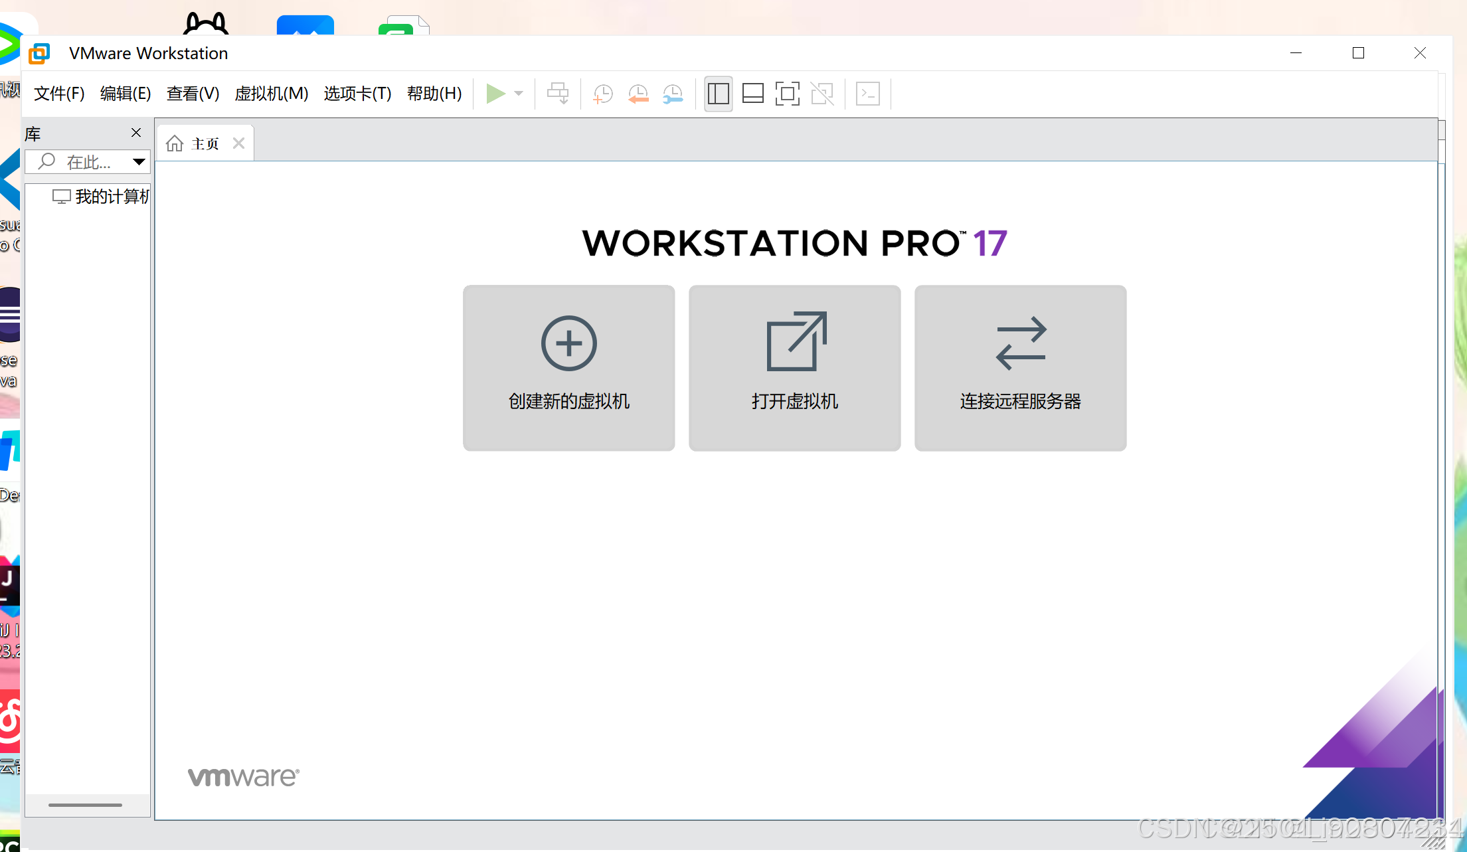Click 创建新的虚拟机 tile
Image resolution: width=1467 pixels, height=852 pixels.
tap(568, 368)
